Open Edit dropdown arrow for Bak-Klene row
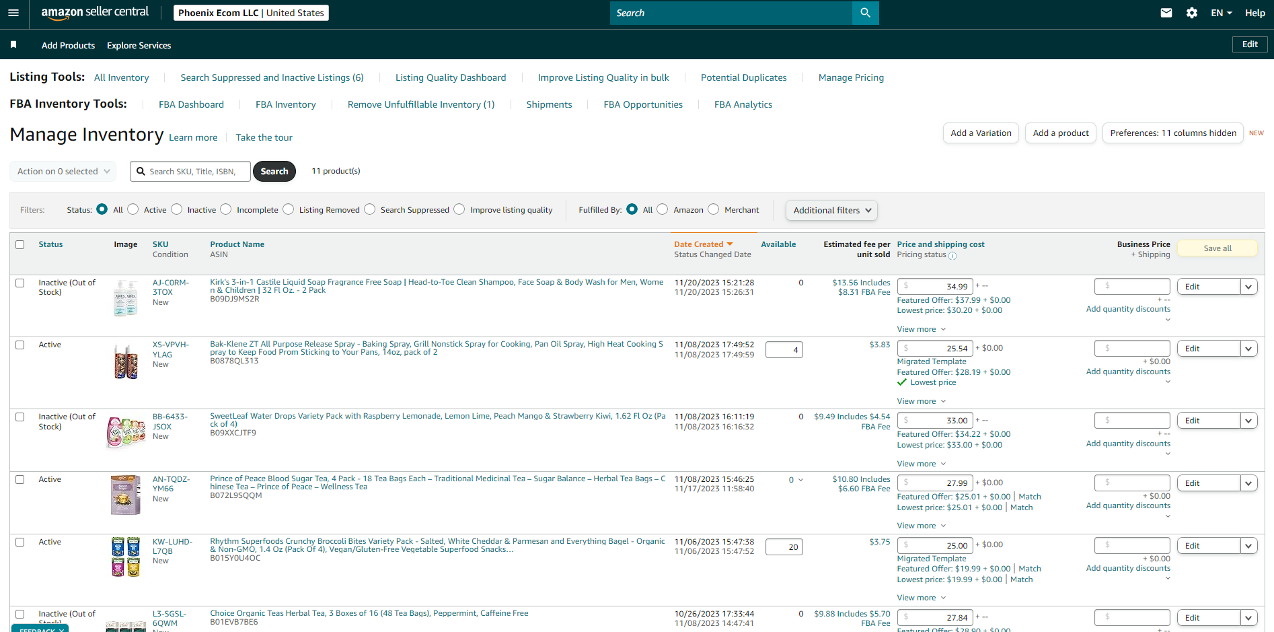Screen dimensions: 1274x632 [x=1249, y=349]
